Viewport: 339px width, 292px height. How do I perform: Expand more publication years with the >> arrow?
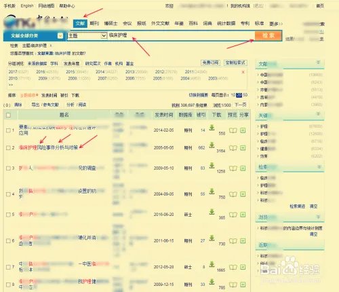[11, 85]
